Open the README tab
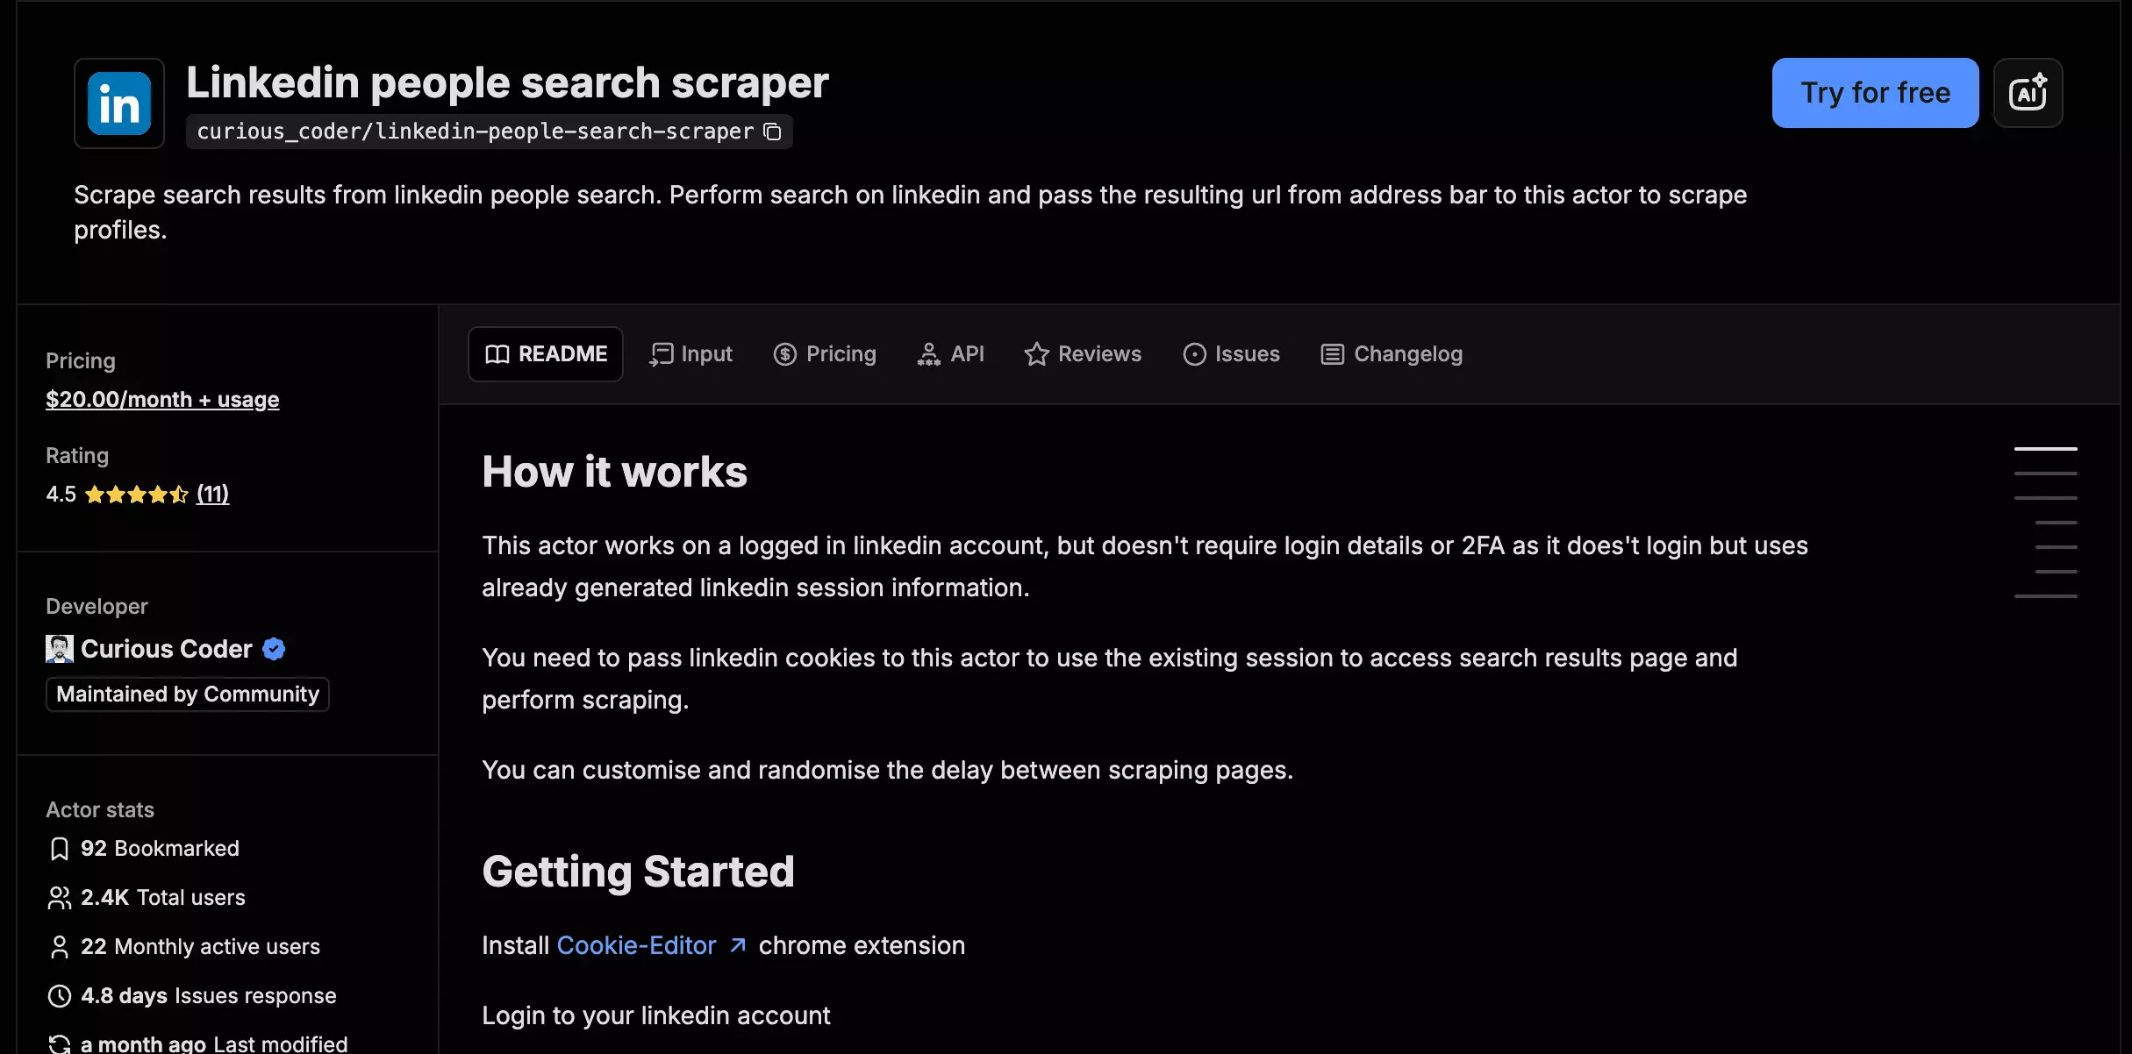 (x=546, y=354)
